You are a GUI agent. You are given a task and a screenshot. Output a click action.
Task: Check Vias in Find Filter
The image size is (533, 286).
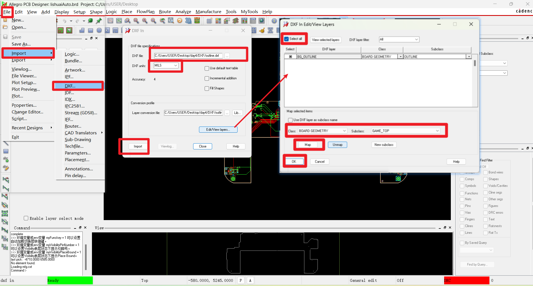coord(462,213)
